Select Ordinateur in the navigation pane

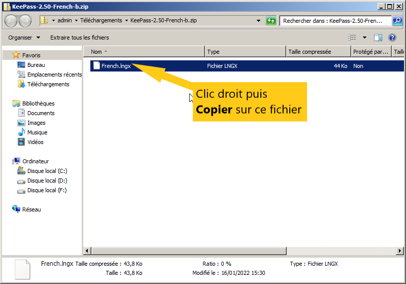coord(36,161)
